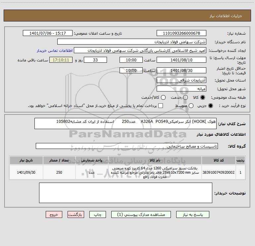The width and height of the screenshot is (255, 246).
Task: Open مشاهده مدارک پیوستی (1) button
Action: 141,215
